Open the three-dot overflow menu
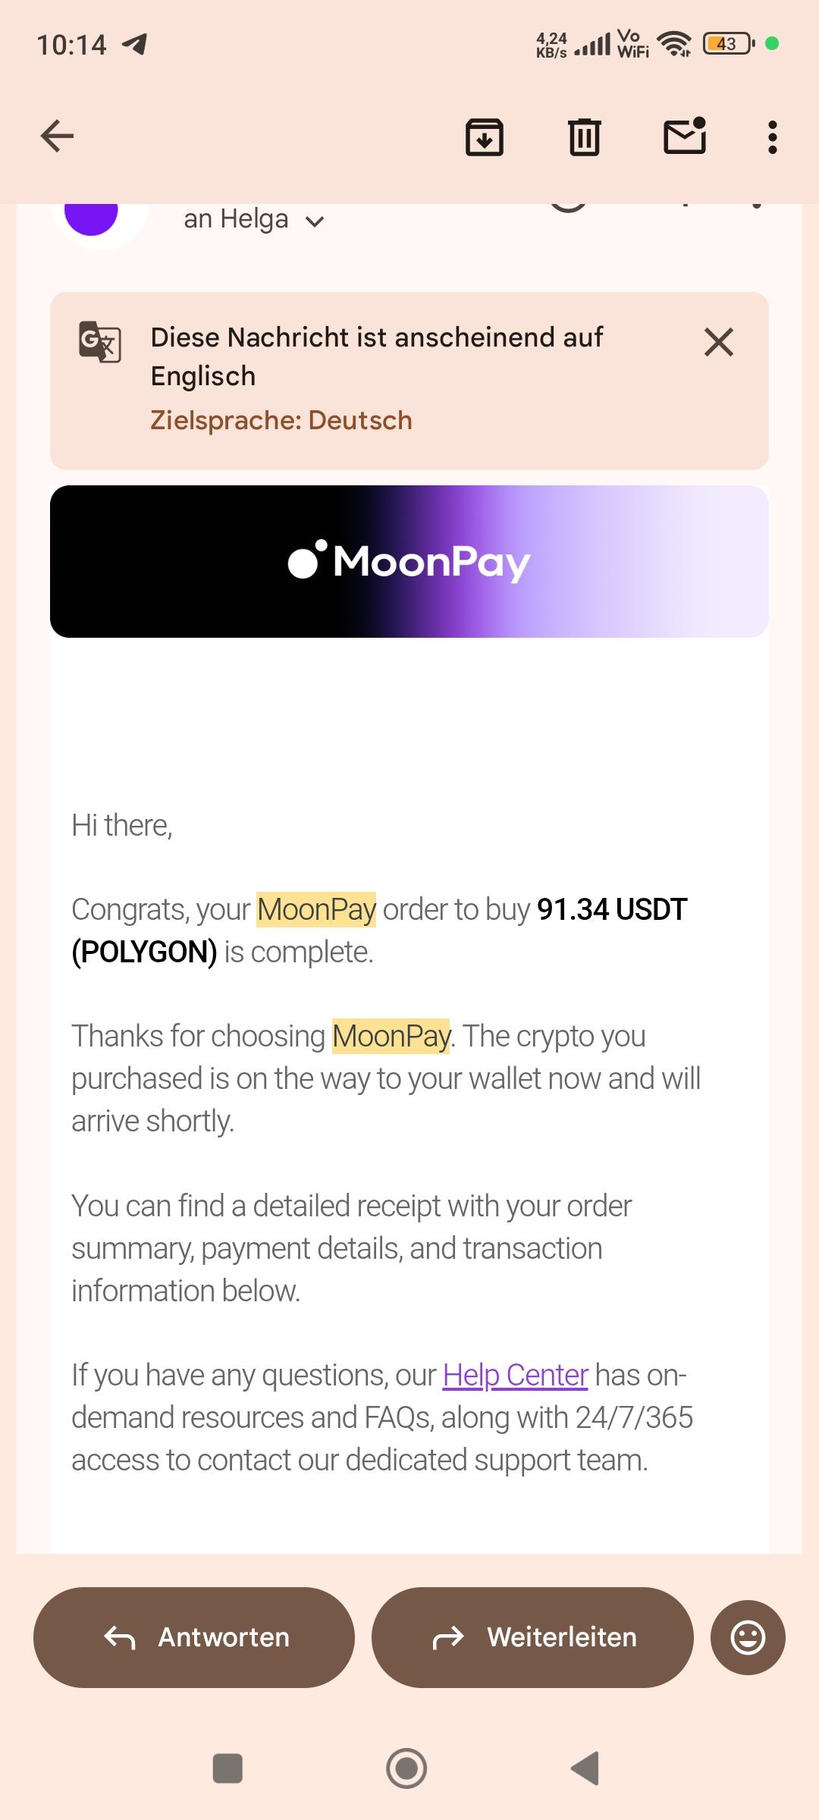This screenshot has height=1820, width=819. [772, 137]
